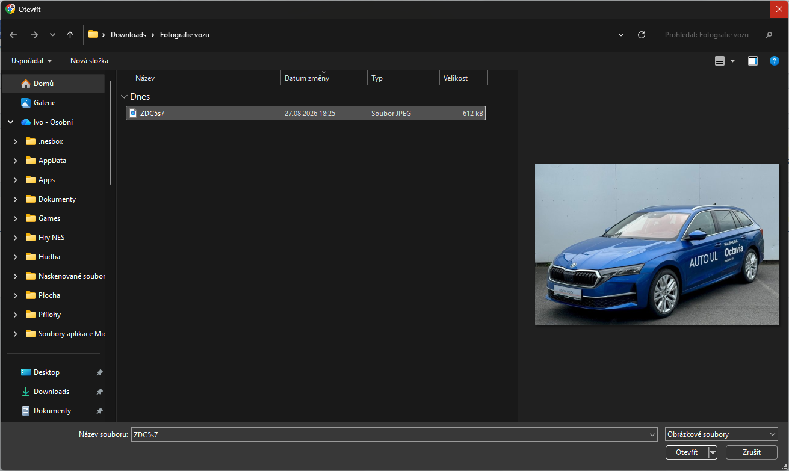Click the Forward navigation arrow
789x471 pixels.
34,35
